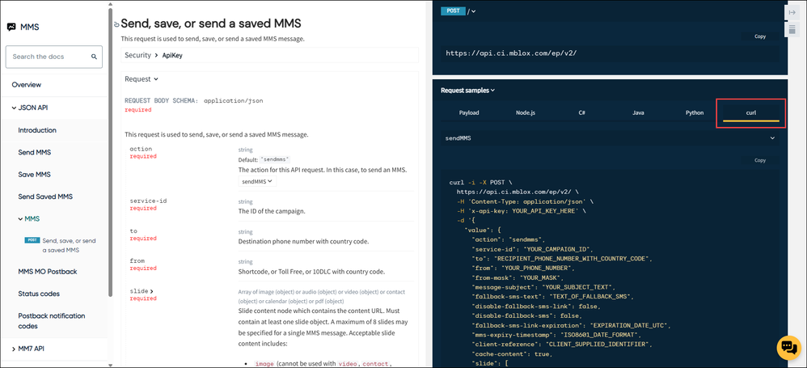Viewport: 807px width, 368px height.
Task: Click the Search the docs field
Action: (x=54, y=57)
